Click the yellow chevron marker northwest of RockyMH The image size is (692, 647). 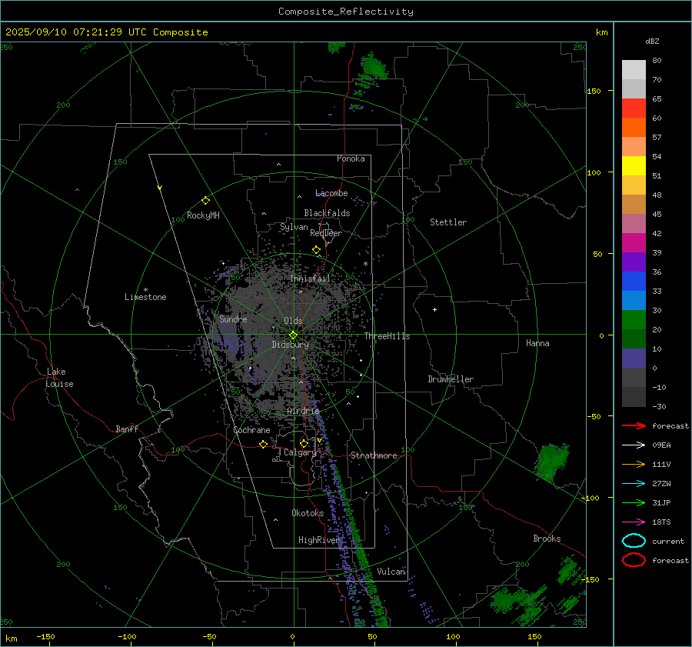pyautogui.click(x=160, y=188)
